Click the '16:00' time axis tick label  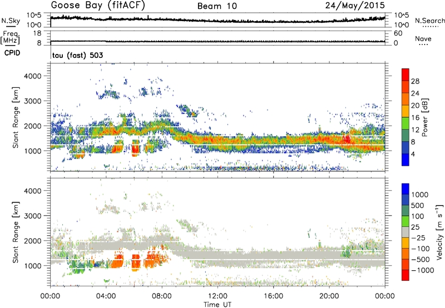point(273,296)
